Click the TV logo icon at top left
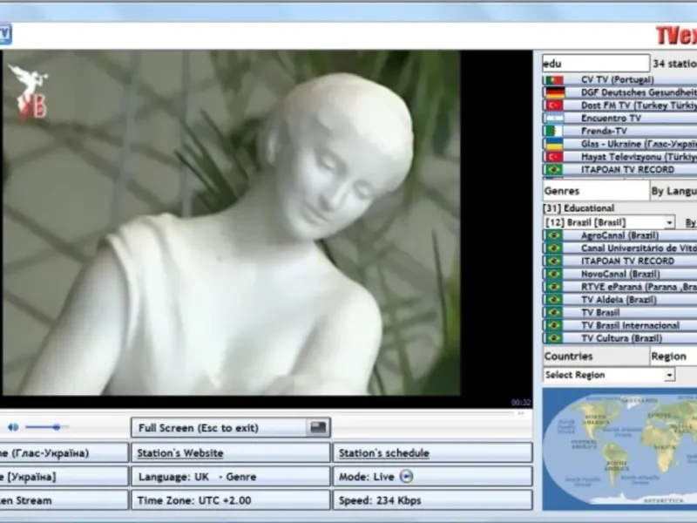Screen dimensions: 697x523 [x=4, y=34]
